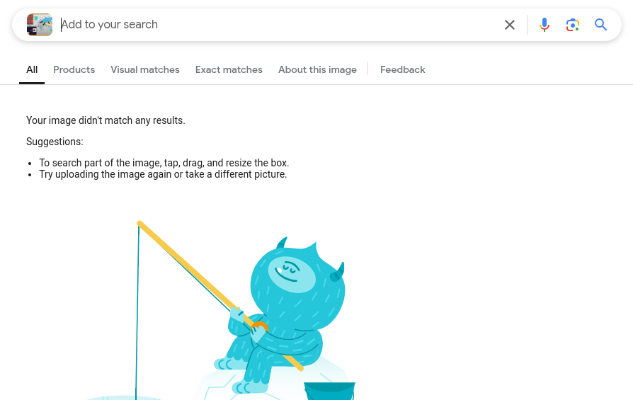The image size is (633, 400).
Task: Switch to the All tab
Action: tap(32, 69)
